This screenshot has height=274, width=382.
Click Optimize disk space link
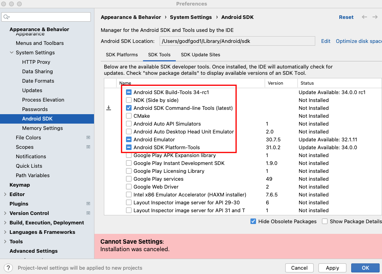pos(359,41)
